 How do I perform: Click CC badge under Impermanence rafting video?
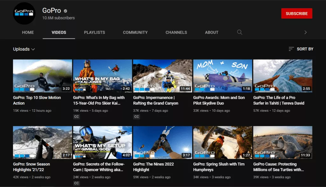tap(137, 117)
